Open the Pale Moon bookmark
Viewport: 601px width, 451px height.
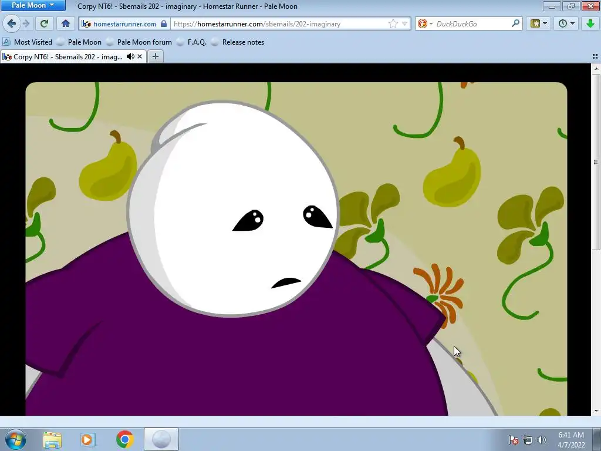[x=79, y=42]
